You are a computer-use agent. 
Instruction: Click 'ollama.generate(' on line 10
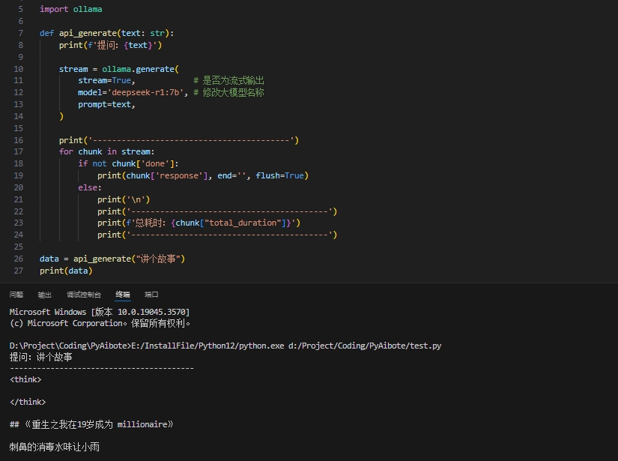click(140, 69)
